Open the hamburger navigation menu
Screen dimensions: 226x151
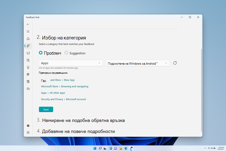pos(28,31)
